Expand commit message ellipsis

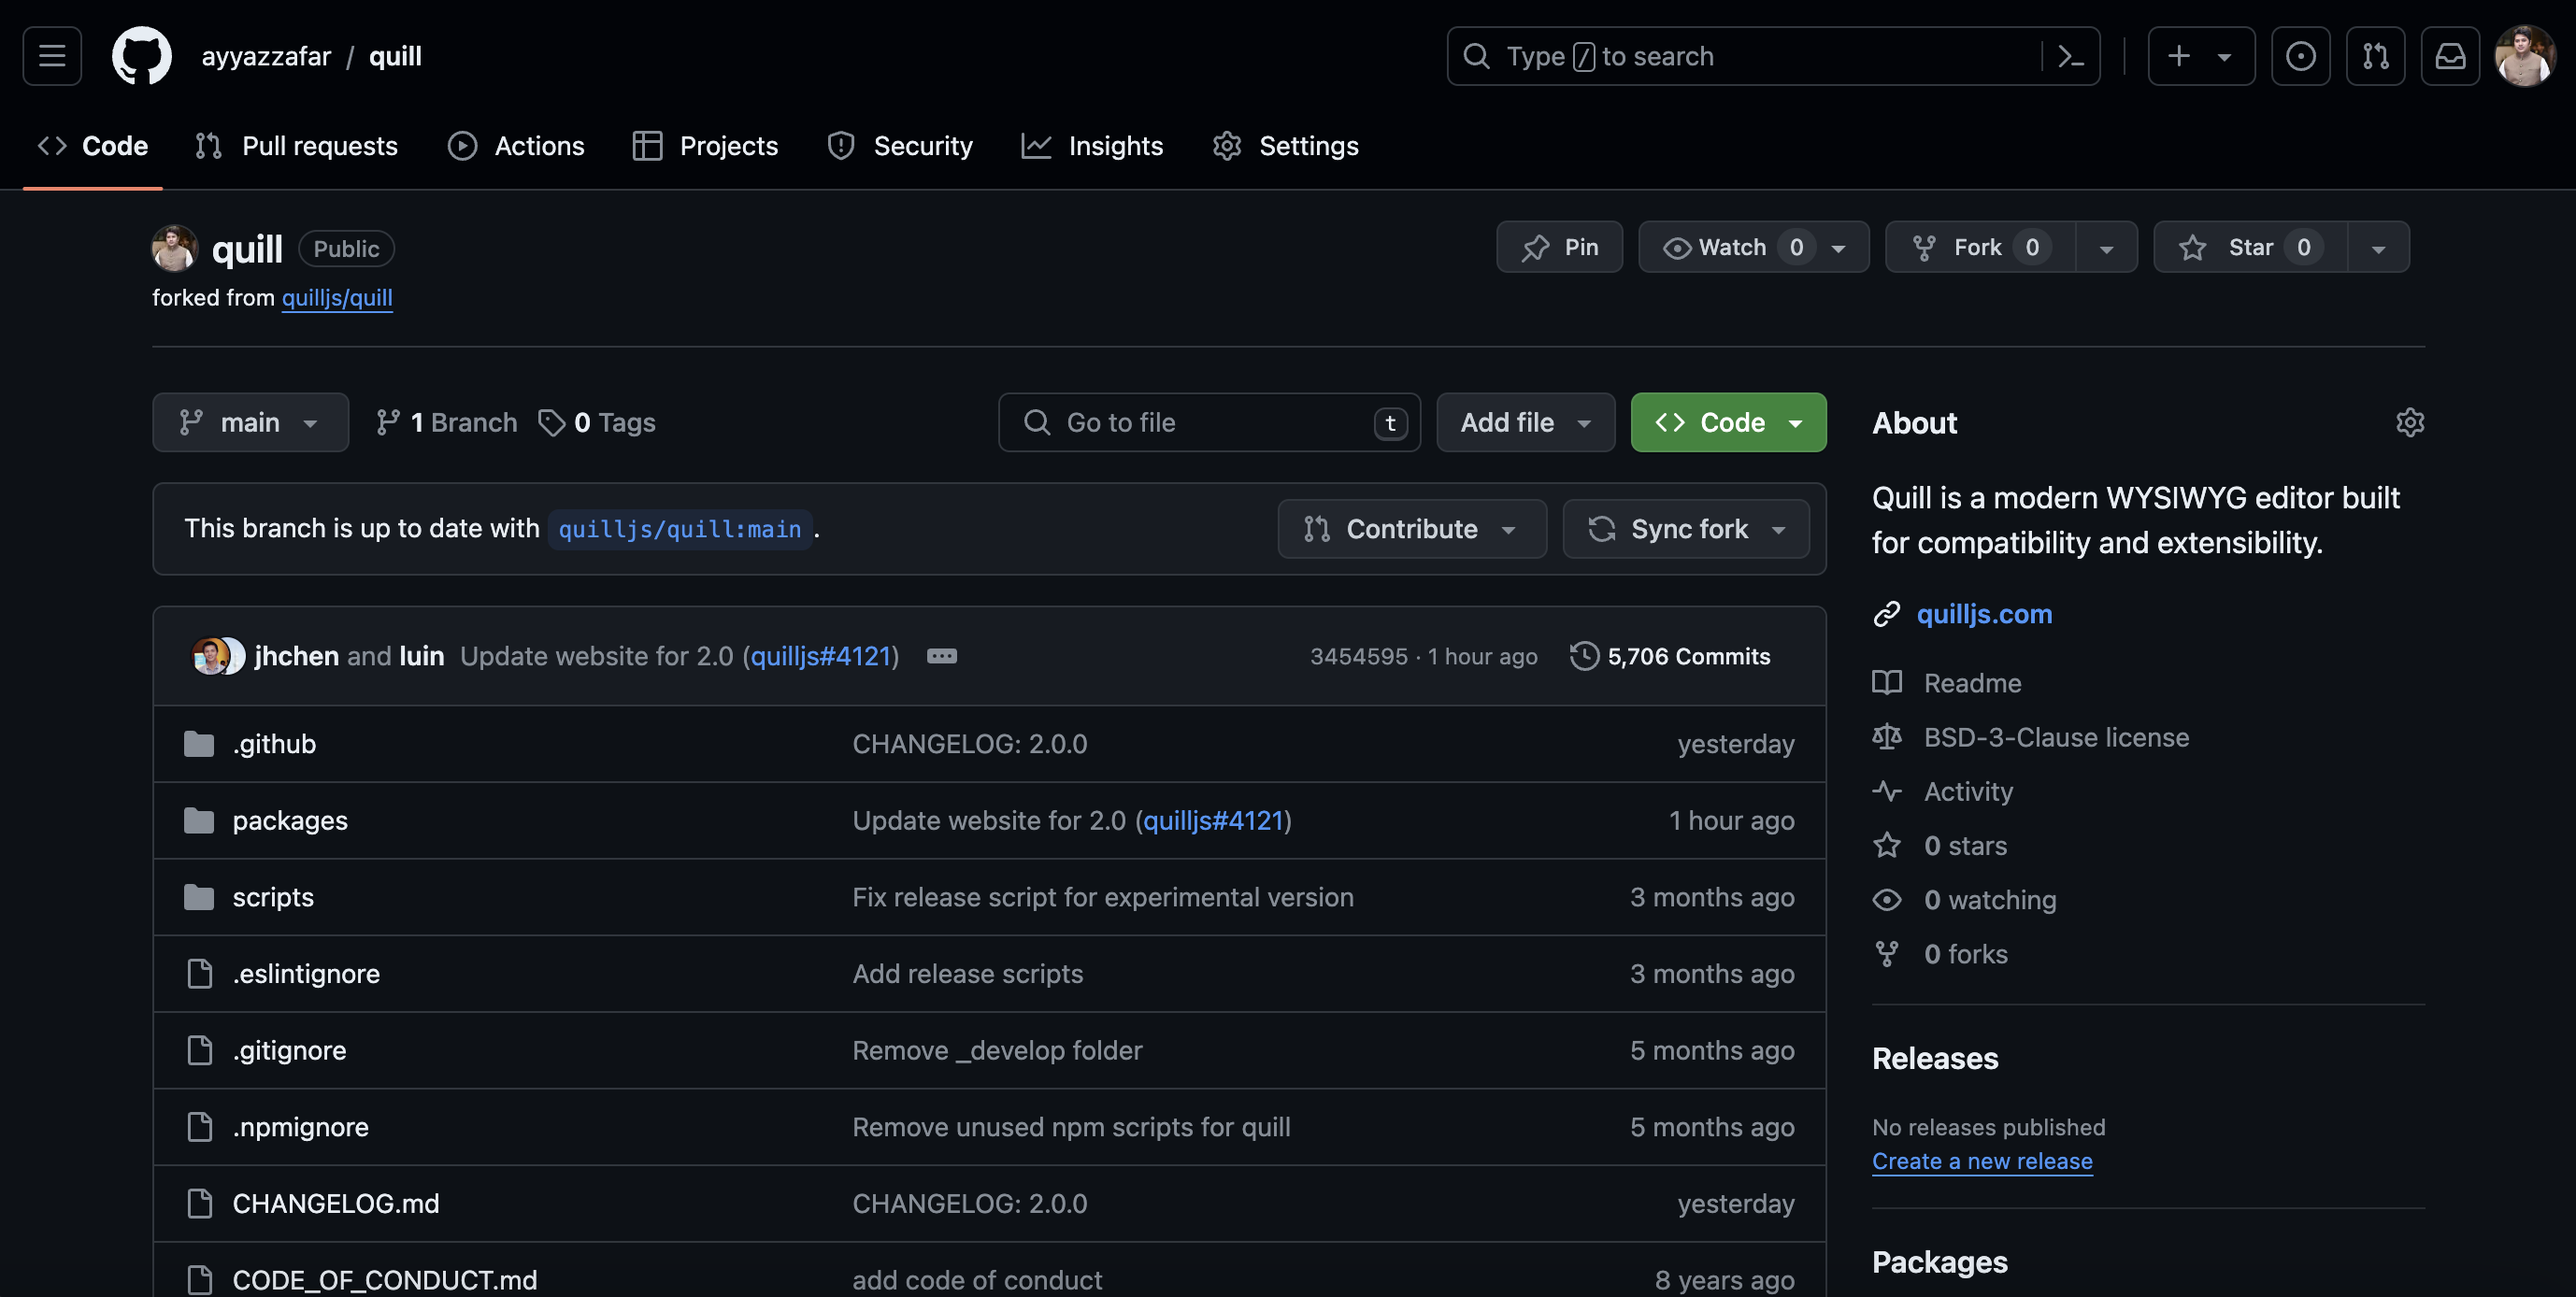941,656
